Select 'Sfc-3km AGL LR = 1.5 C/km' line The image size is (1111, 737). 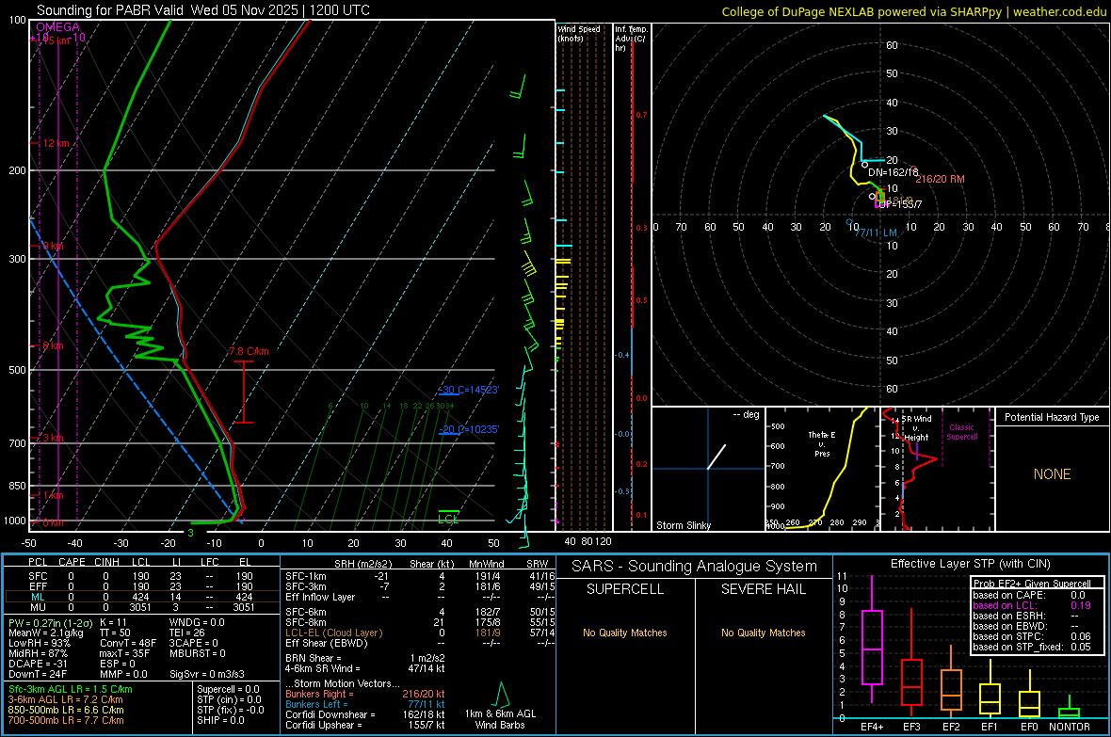click(71, 690)
